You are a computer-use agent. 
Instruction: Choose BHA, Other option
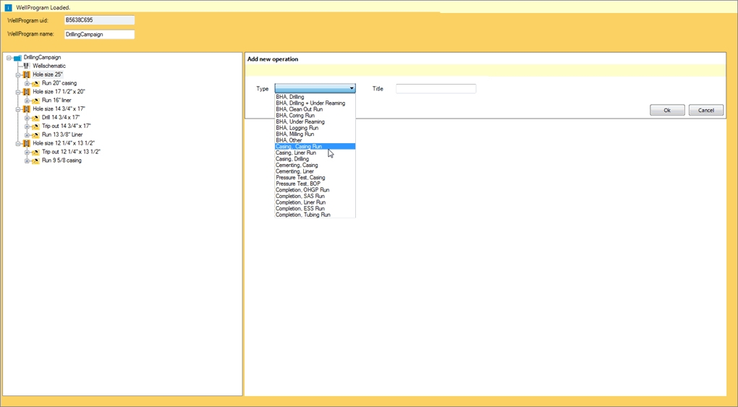pos(315,140)
